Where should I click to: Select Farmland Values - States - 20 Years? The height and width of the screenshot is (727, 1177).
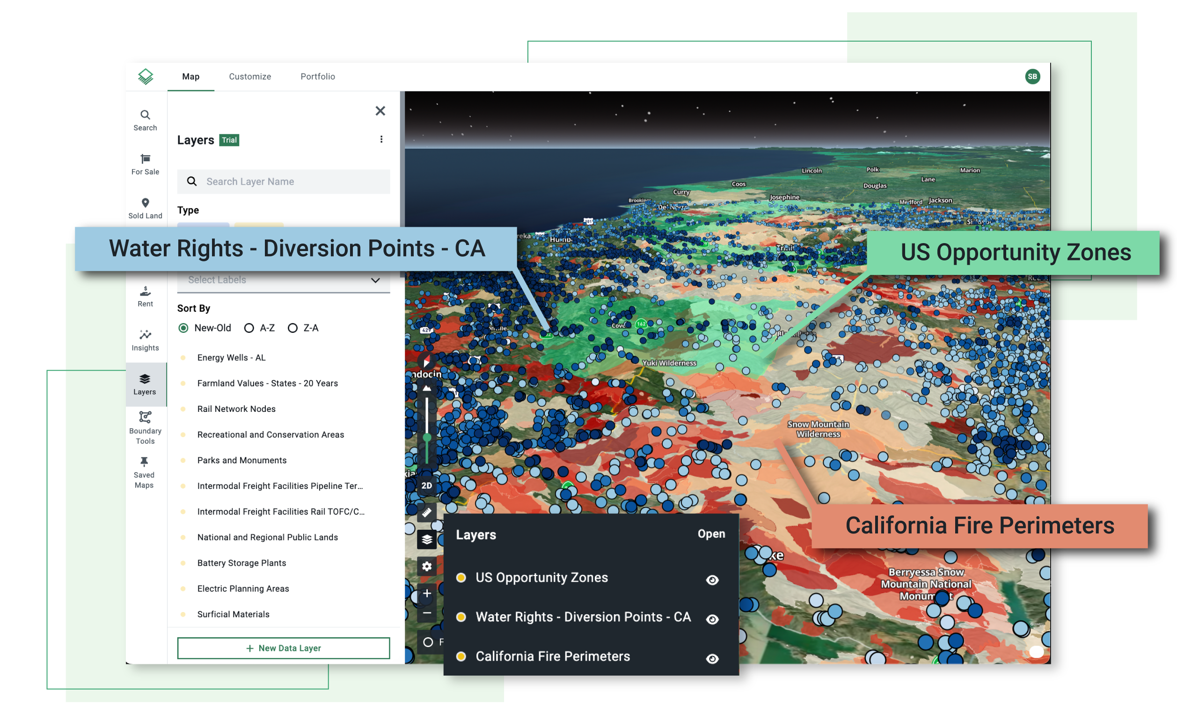pos(267,383)
